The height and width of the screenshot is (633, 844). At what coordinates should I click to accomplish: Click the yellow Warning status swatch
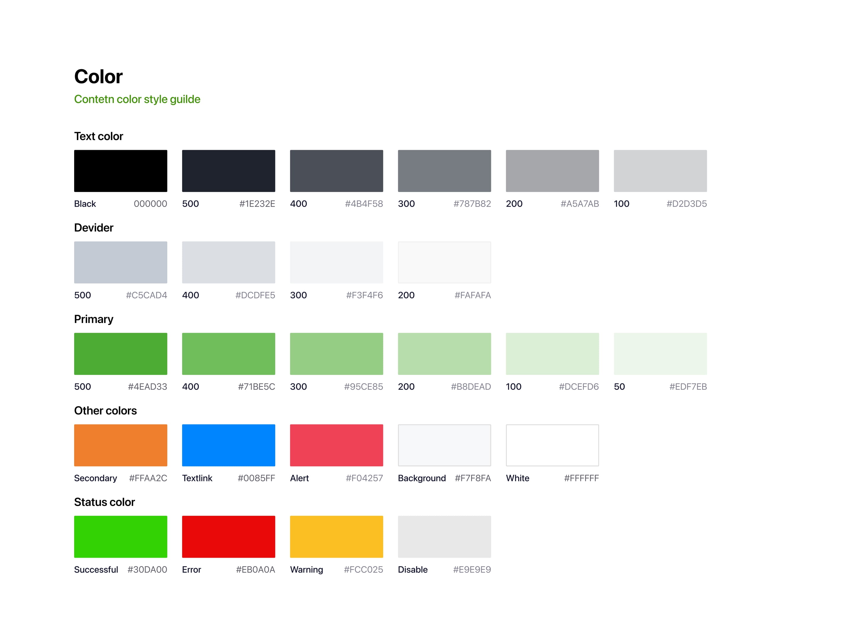(x=336, y=537)
